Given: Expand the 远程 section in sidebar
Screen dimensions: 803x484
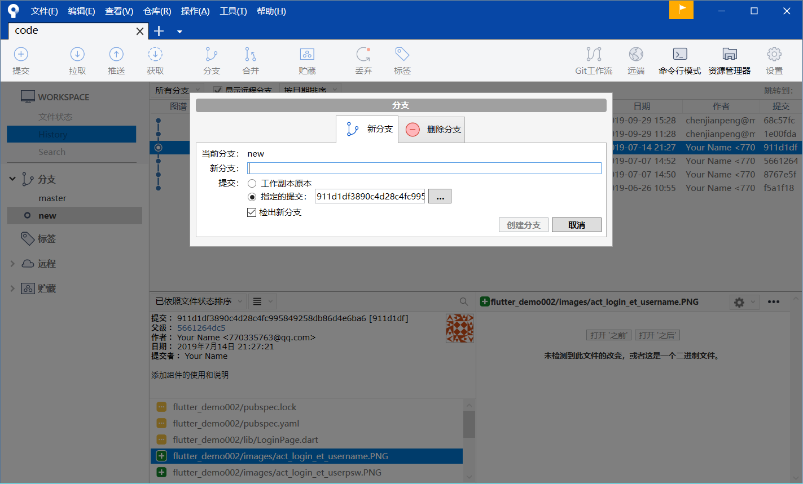Looking at the screenshot, I should pos(12,263).
